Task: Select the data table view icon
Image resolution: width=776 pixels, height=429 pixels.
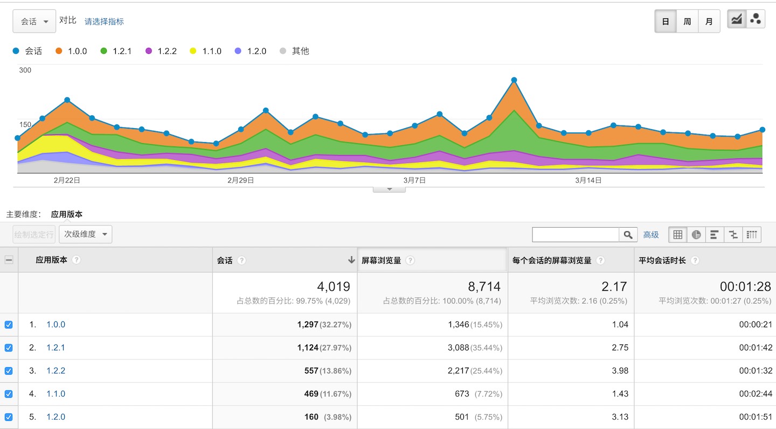Action: click(678, 235)
